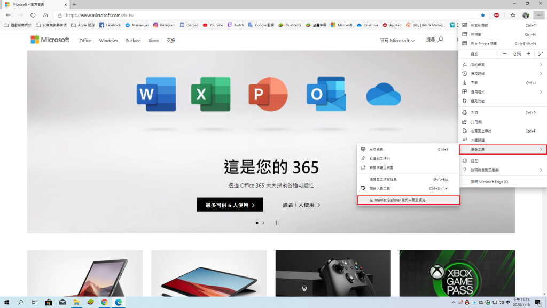The width and height of the screenshot is (547, 308).
Task: Open the Excel app icon
Action: pos(210,94)
